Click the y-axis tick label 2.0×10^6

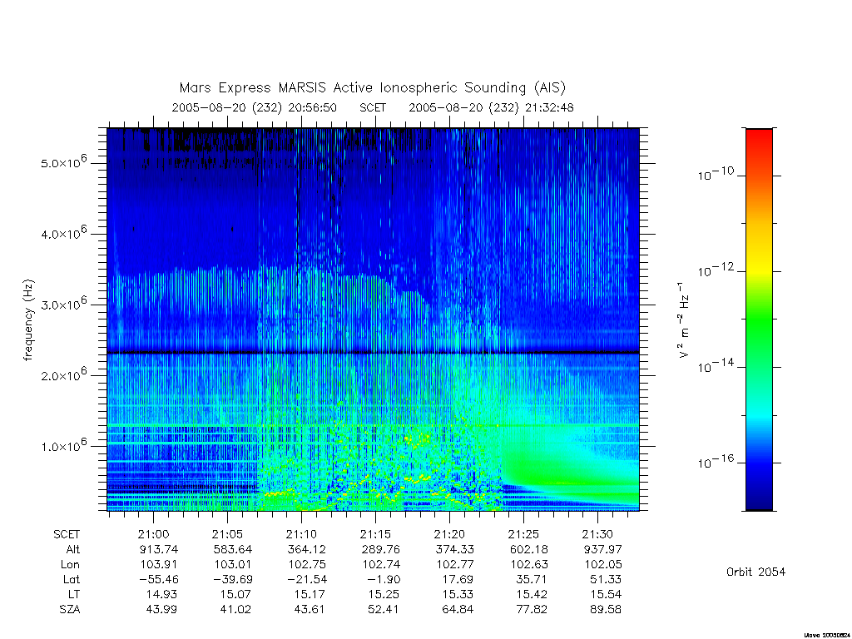[63, 374]
